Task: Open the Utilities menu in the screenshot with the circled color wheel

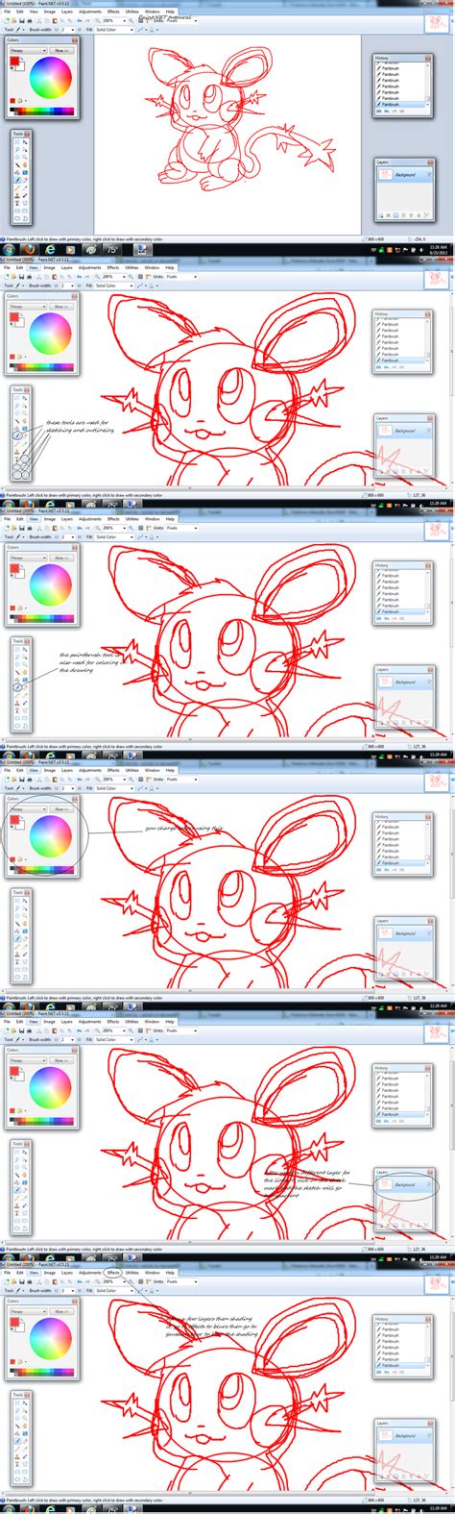Action: [x=132, y=770]
